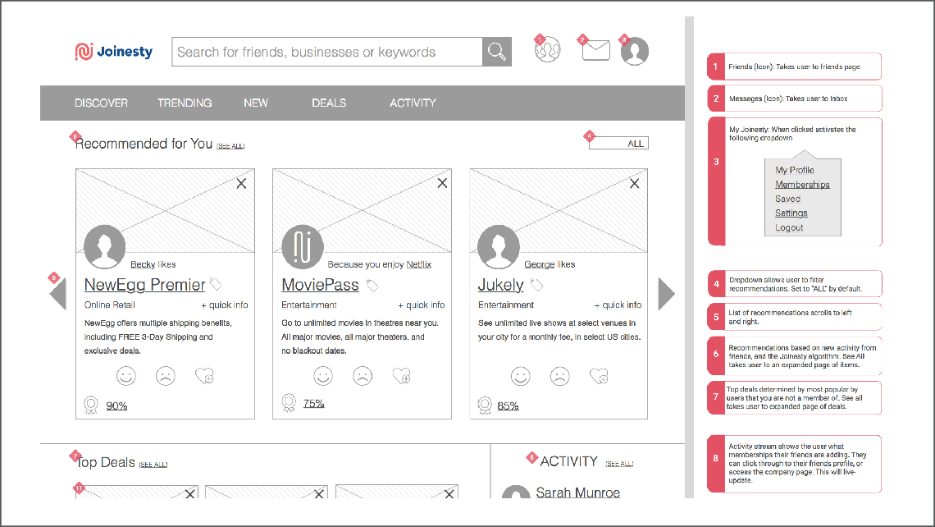
Task: Open the ALL recommendations filter dropdown
Action: click(x=618, y=143)
